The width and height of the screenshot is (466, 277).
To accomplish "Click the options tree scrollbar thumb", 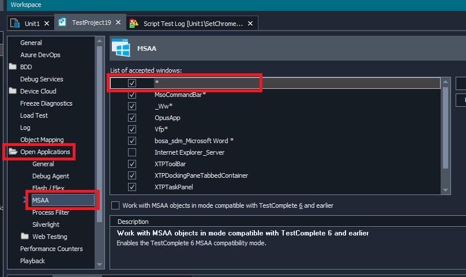I will tap(100, 134).
